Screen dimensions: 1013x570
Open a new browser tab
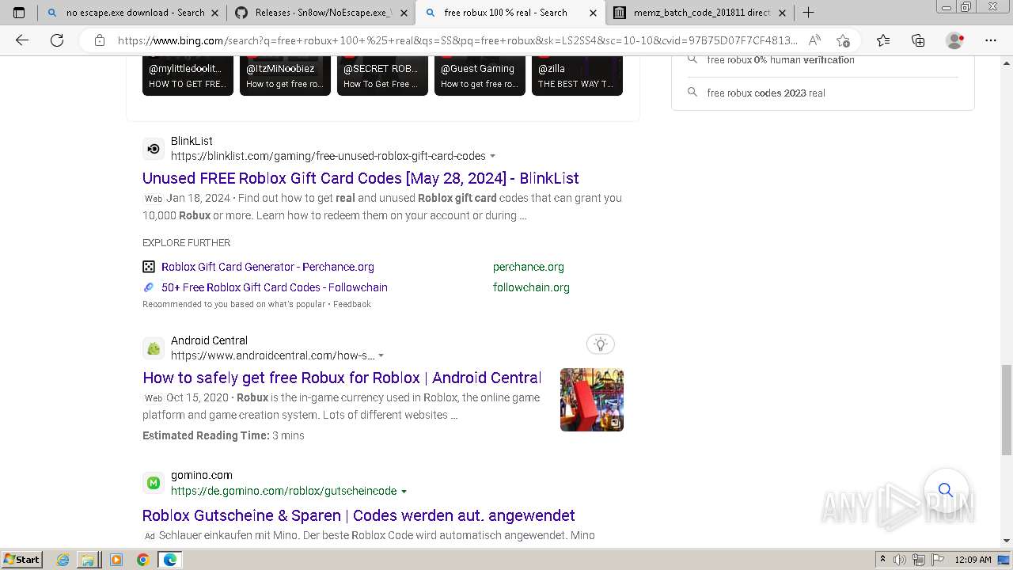pos(808,13)
